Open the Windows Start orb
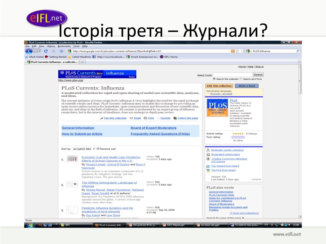Viewport: 326px width, 244px height. [x=31, y=225]
